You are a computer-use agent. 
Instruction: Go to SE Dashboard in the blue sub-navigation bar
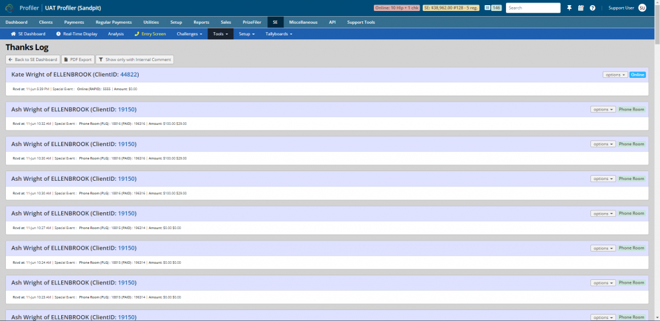point(28,34)
